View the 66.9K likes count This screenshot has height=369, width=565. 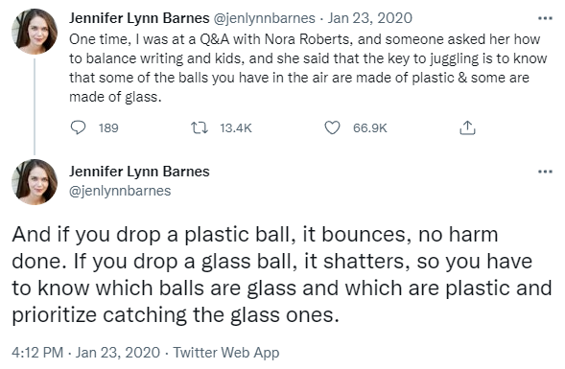pyautogui.click(x=369, y=127)
